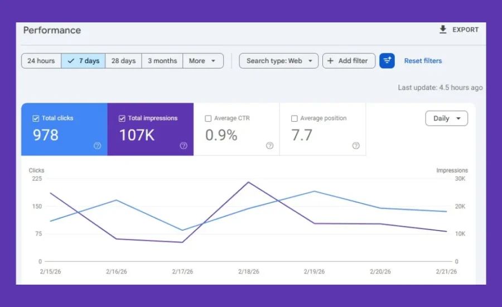Uncheck the Total clicks checkbox

point(36,118)
